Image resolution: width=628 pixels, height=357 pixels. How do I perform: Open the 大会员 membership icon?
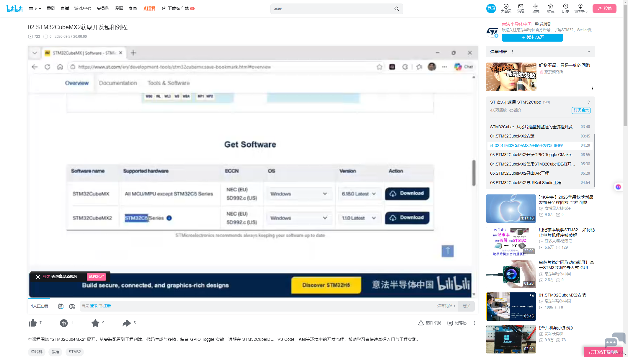pos(506,8)
